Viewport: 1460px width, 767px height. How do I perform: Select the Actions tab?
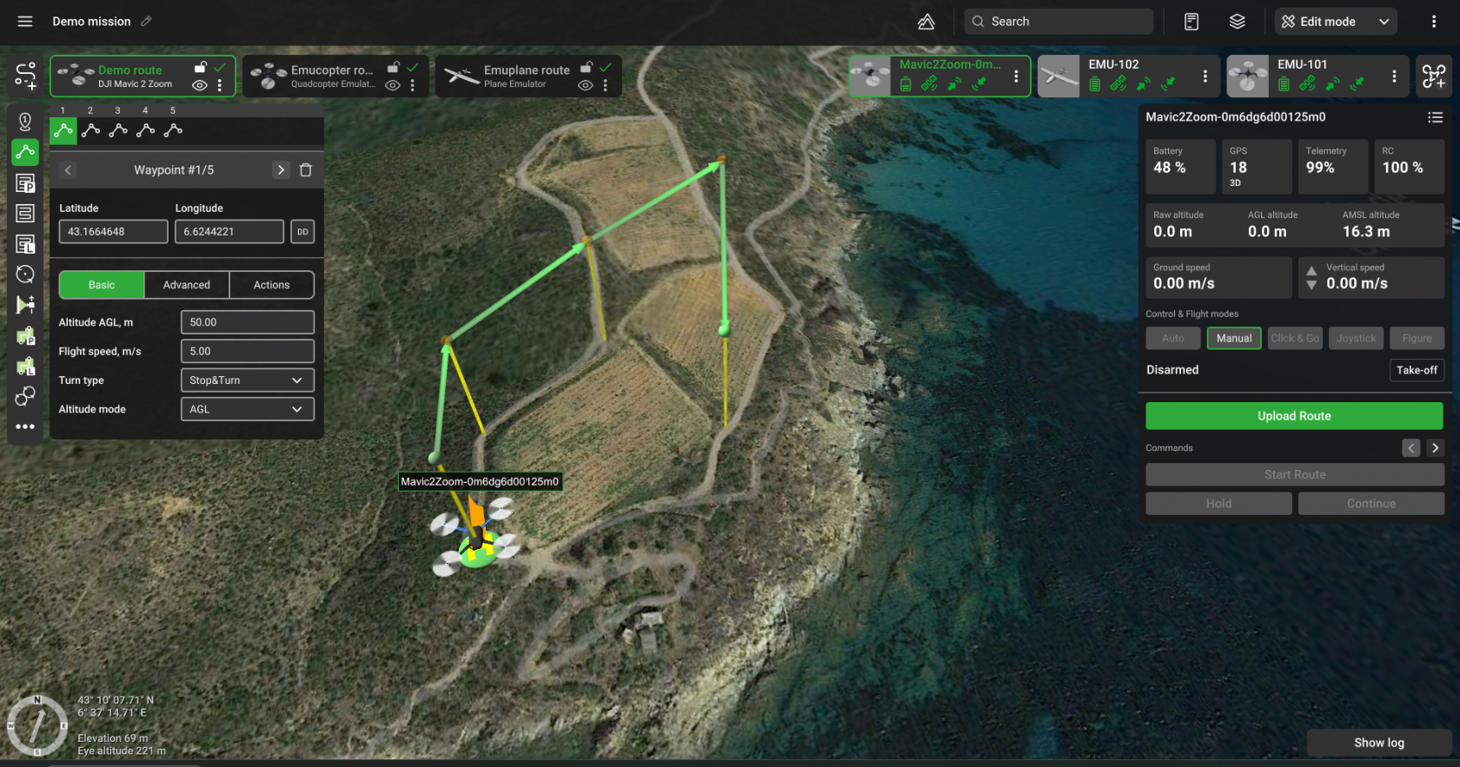click(271, 285)
